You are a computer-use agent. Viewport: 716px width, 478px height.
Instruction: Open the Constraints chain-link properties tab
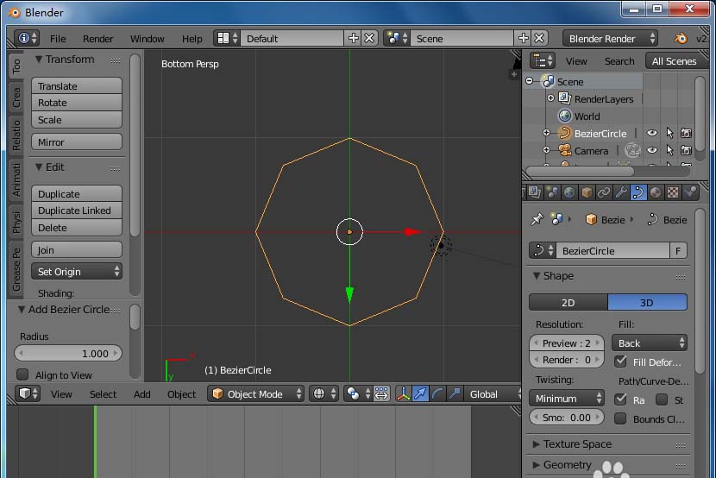coord(604,192)
